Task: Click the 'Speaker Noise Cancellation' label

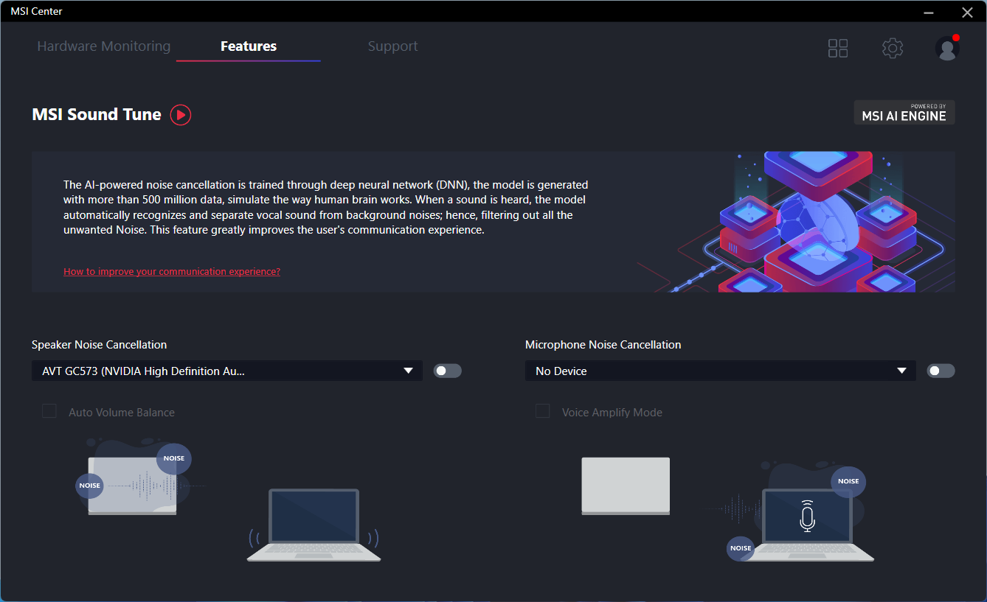Action: click(x=100, y=345)
